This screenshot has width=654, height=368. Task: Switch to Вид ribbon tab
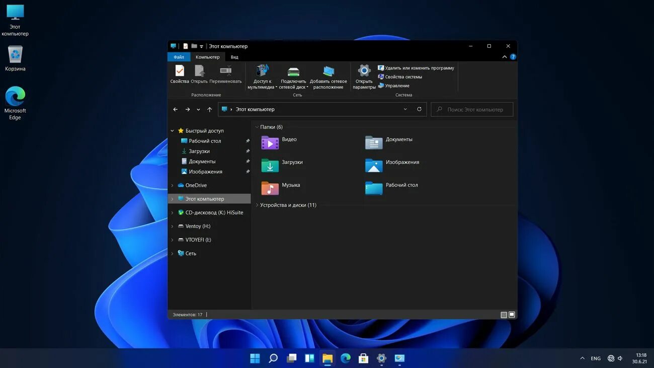click(234, 57)
